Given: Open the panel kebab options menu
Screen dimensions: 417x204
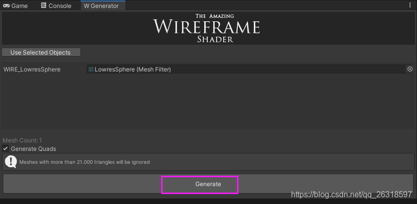Looking at the screenshot, I should [410, 5].
